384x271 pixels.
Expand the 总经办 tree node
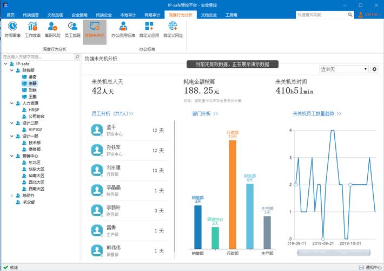tap(11, 195)
